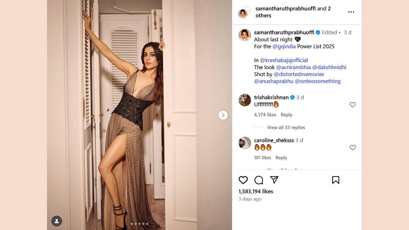Open the post author's header avatar

coord(244,12)
